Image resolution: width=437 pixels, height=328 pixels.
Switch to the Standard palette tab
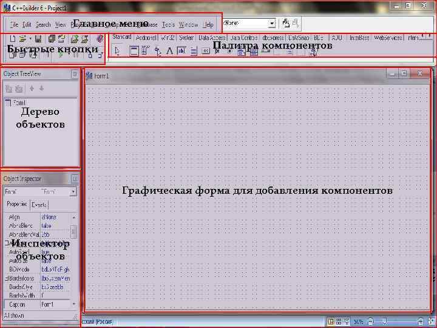[x=122, y=37]
